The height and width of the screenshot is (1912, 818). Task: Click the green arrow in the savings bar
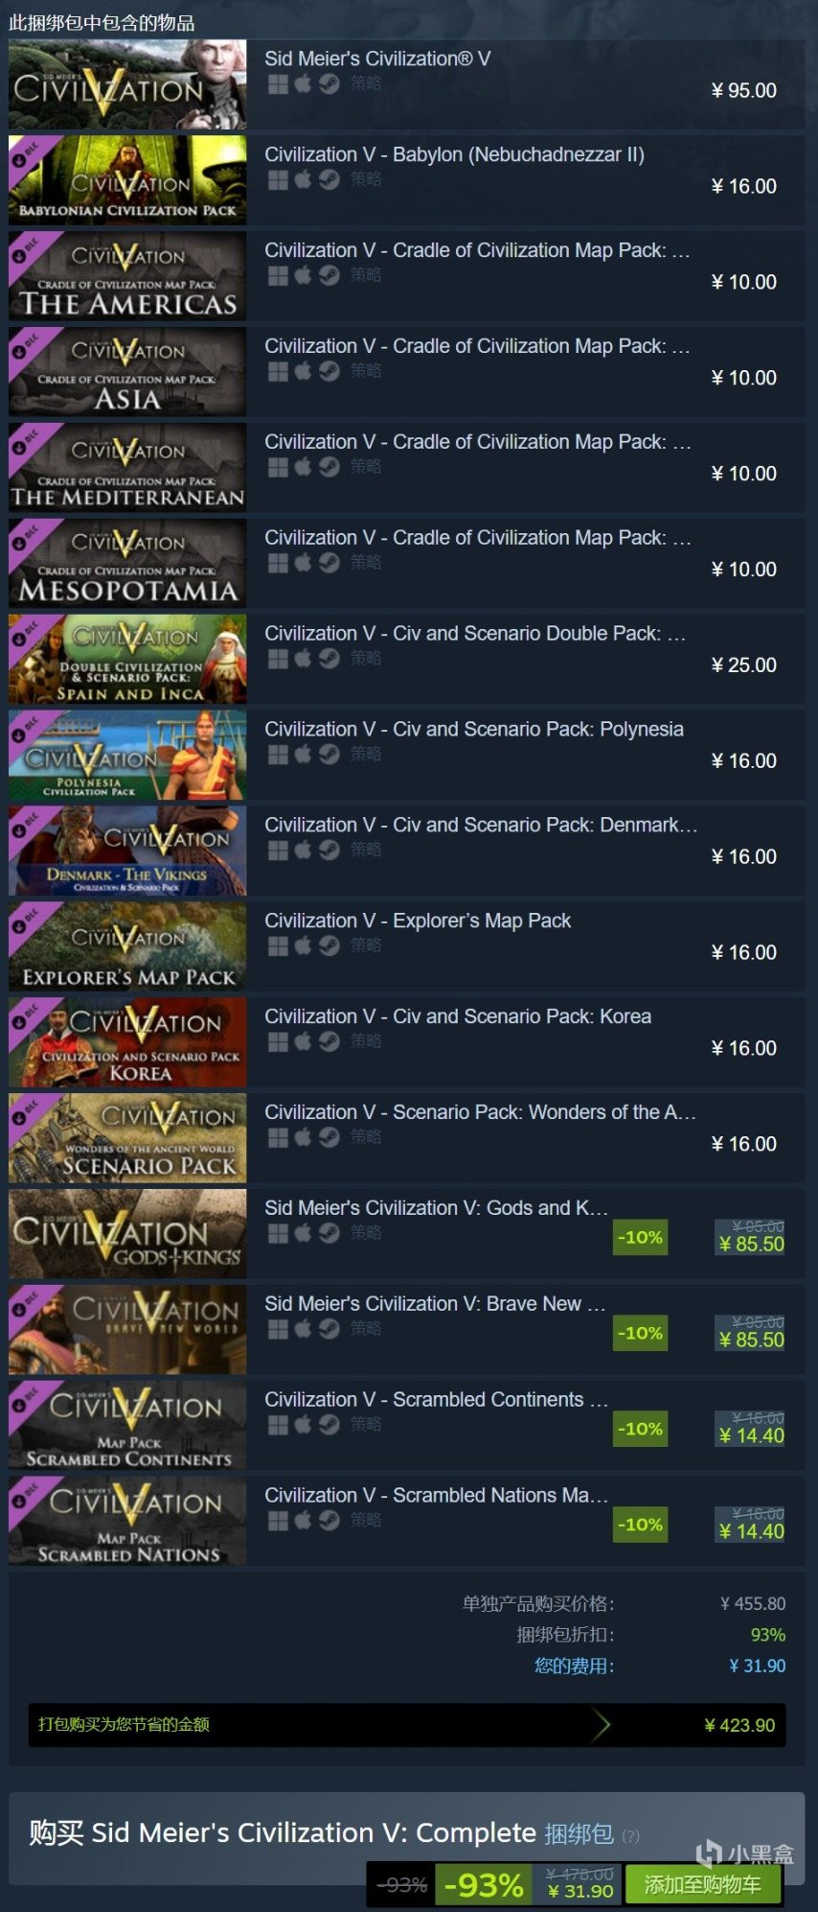pyautogui.click(x=601, y=1724)
